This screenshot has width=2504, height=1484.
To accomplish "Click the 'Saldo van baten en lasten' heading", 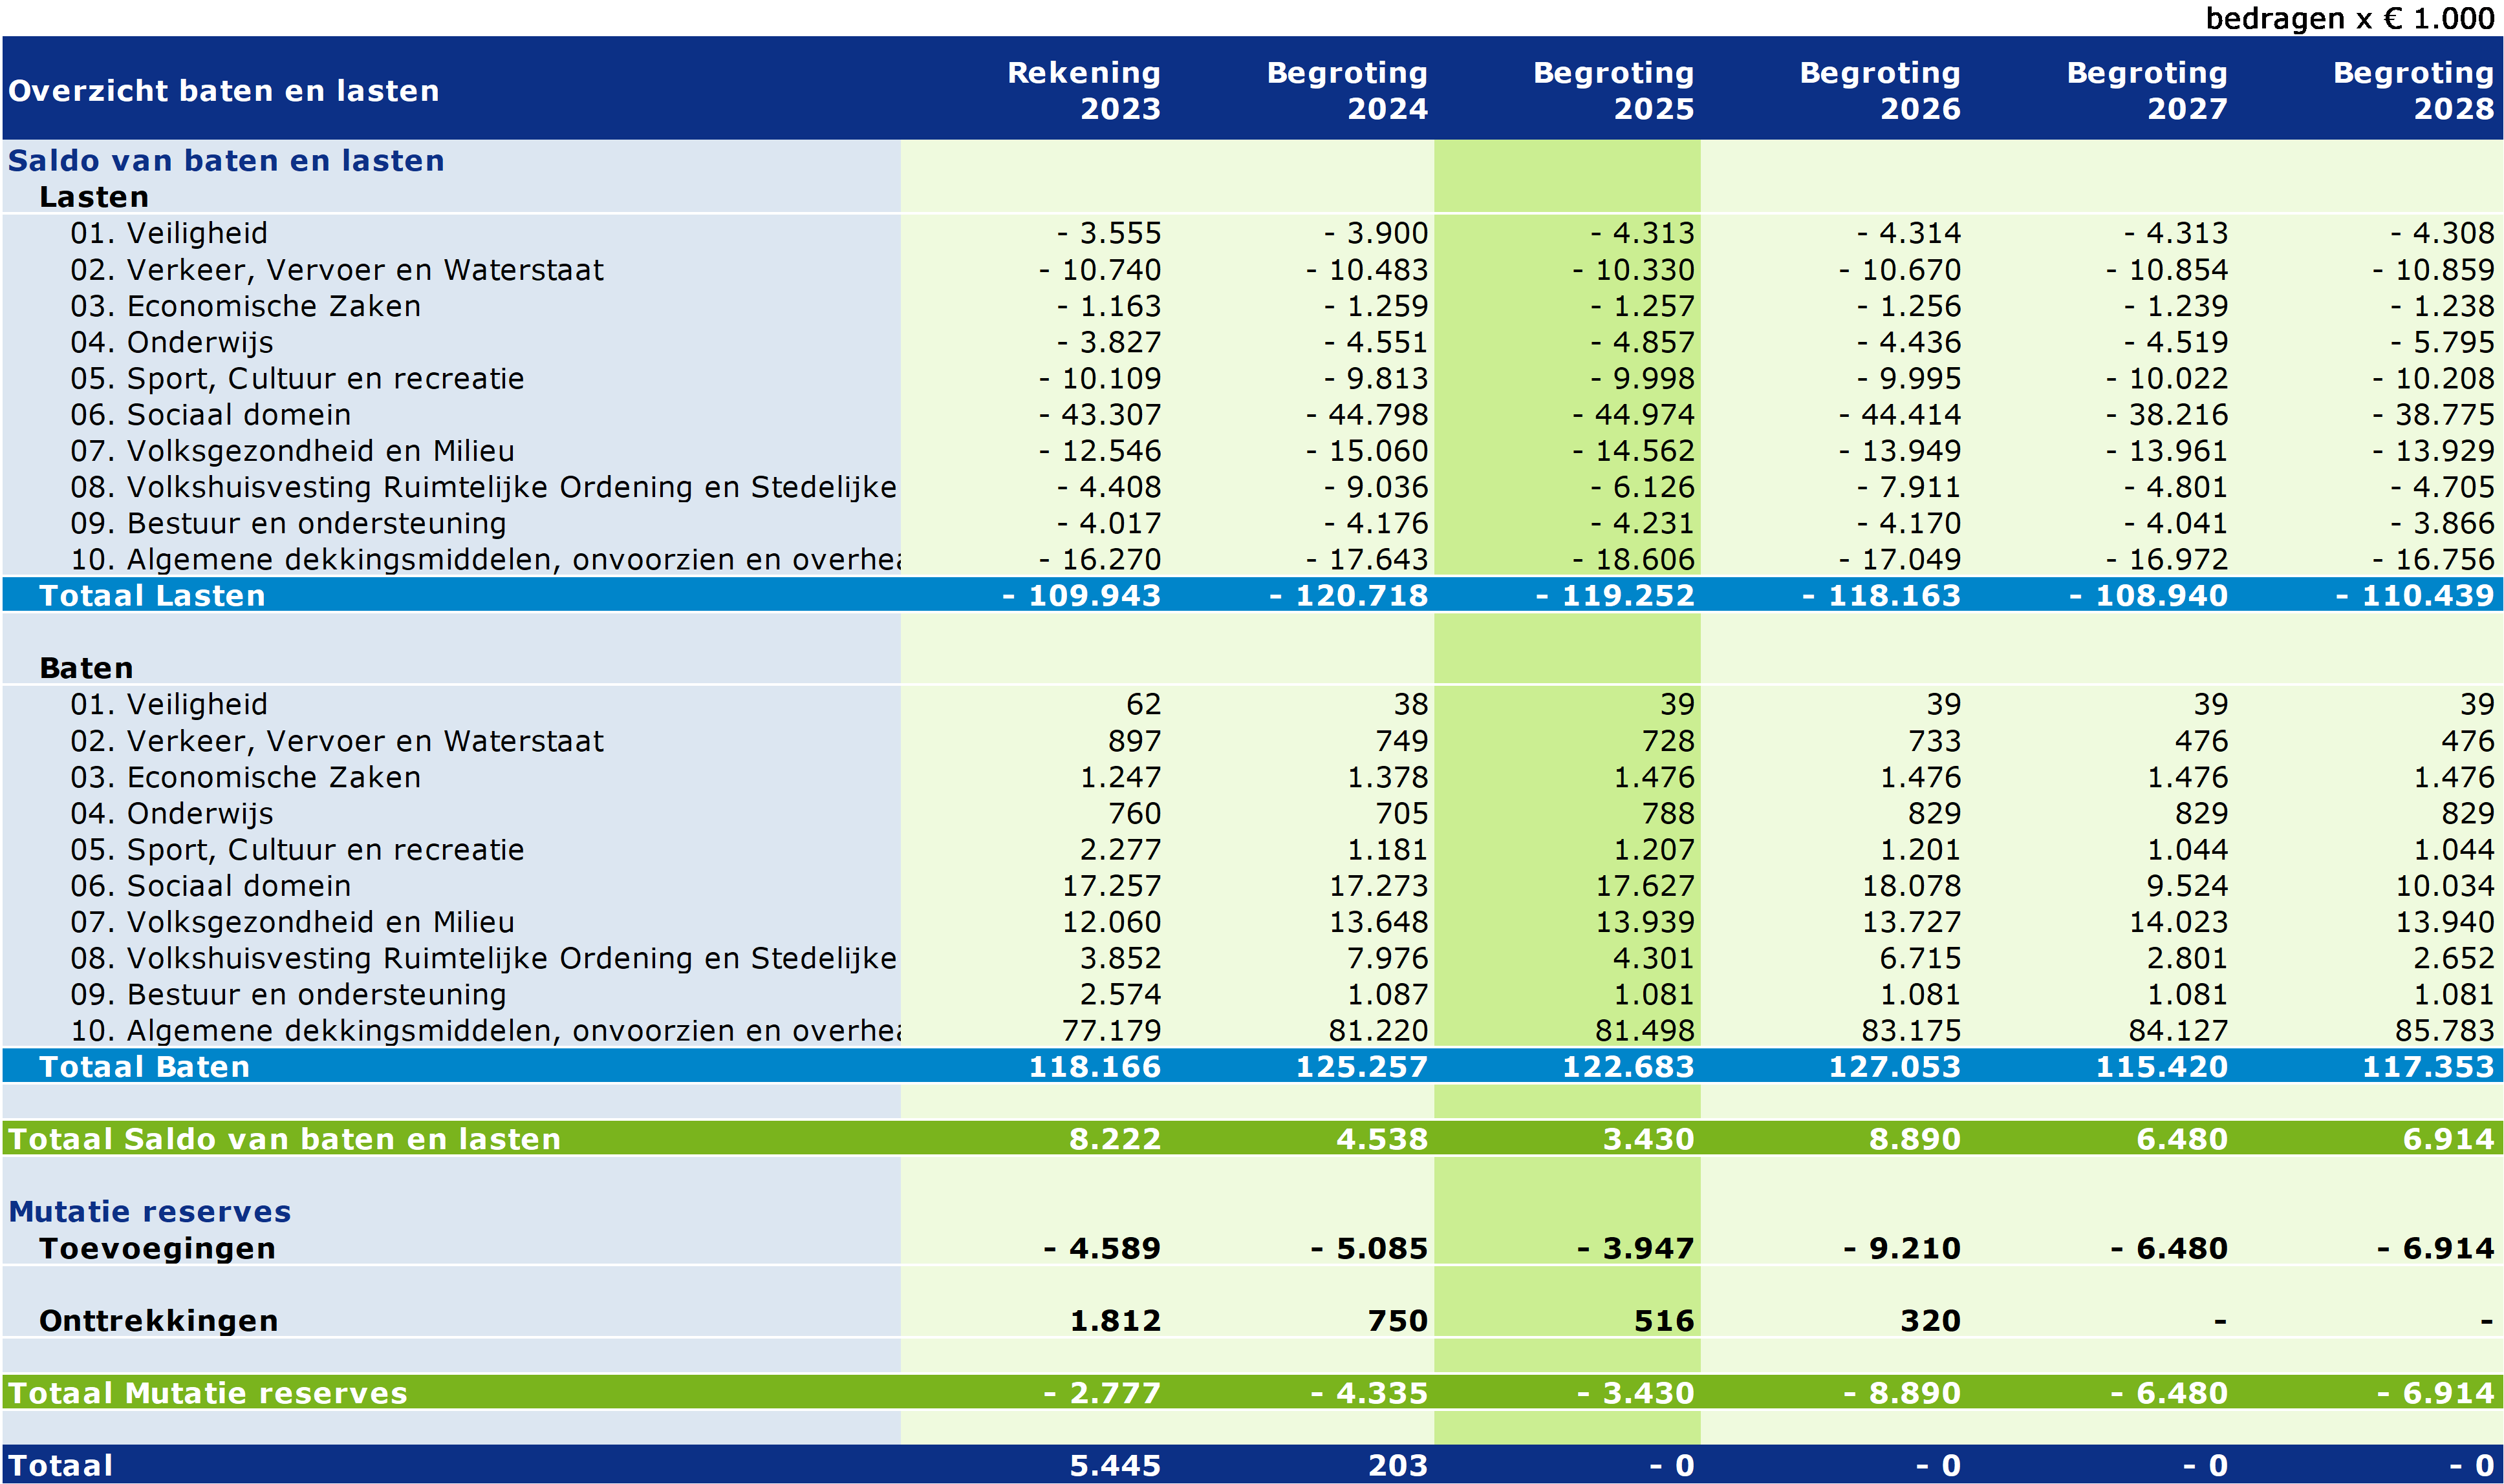I will (x=226, y=161).
